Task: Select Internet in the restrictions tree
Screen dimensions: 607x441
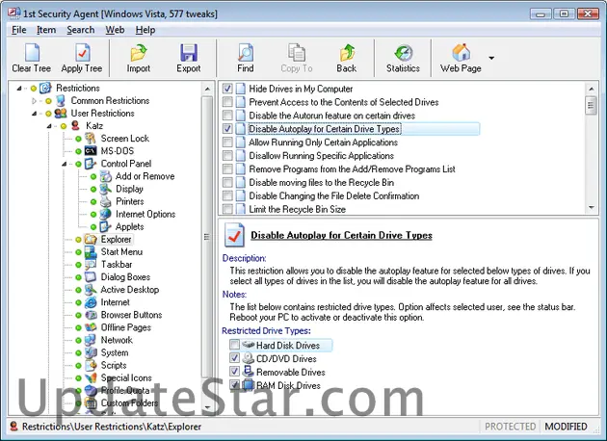Action: 115,302
